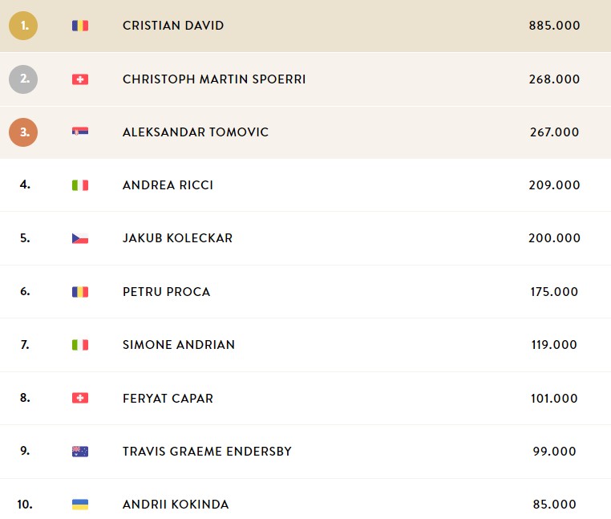Click the 885.000 chip count
This screenshot has height=519, width=611.
click(554, 26)
